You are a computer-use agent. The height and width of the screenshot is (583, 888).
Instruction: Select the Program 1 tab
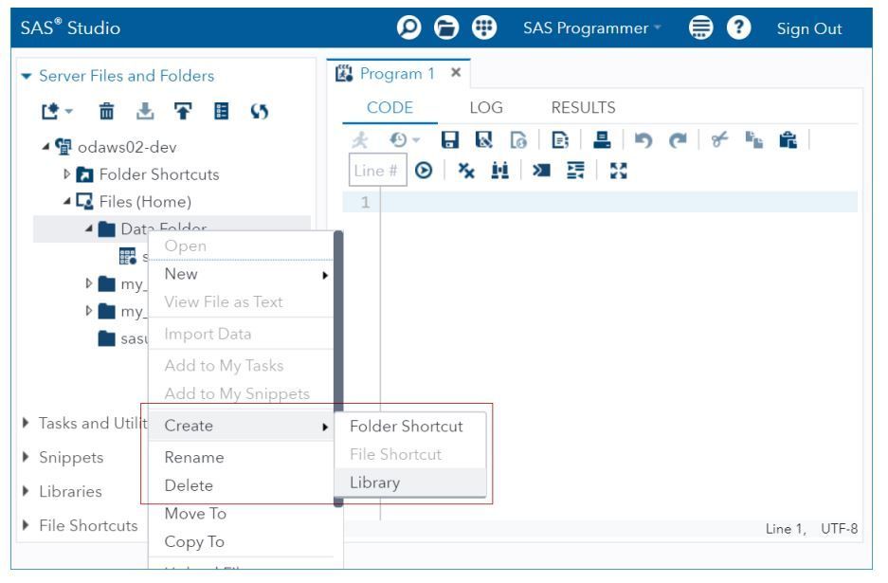(397, 74)
